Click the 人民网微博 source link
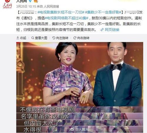The image size is (147, 133). (51, 6)
